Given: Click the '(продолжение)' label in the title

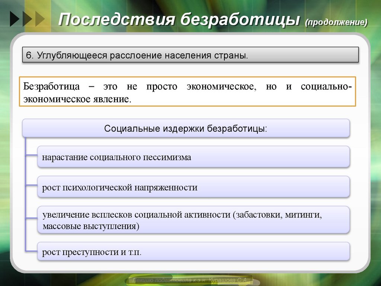Looking at the screenshot, I should pos(336,22).
